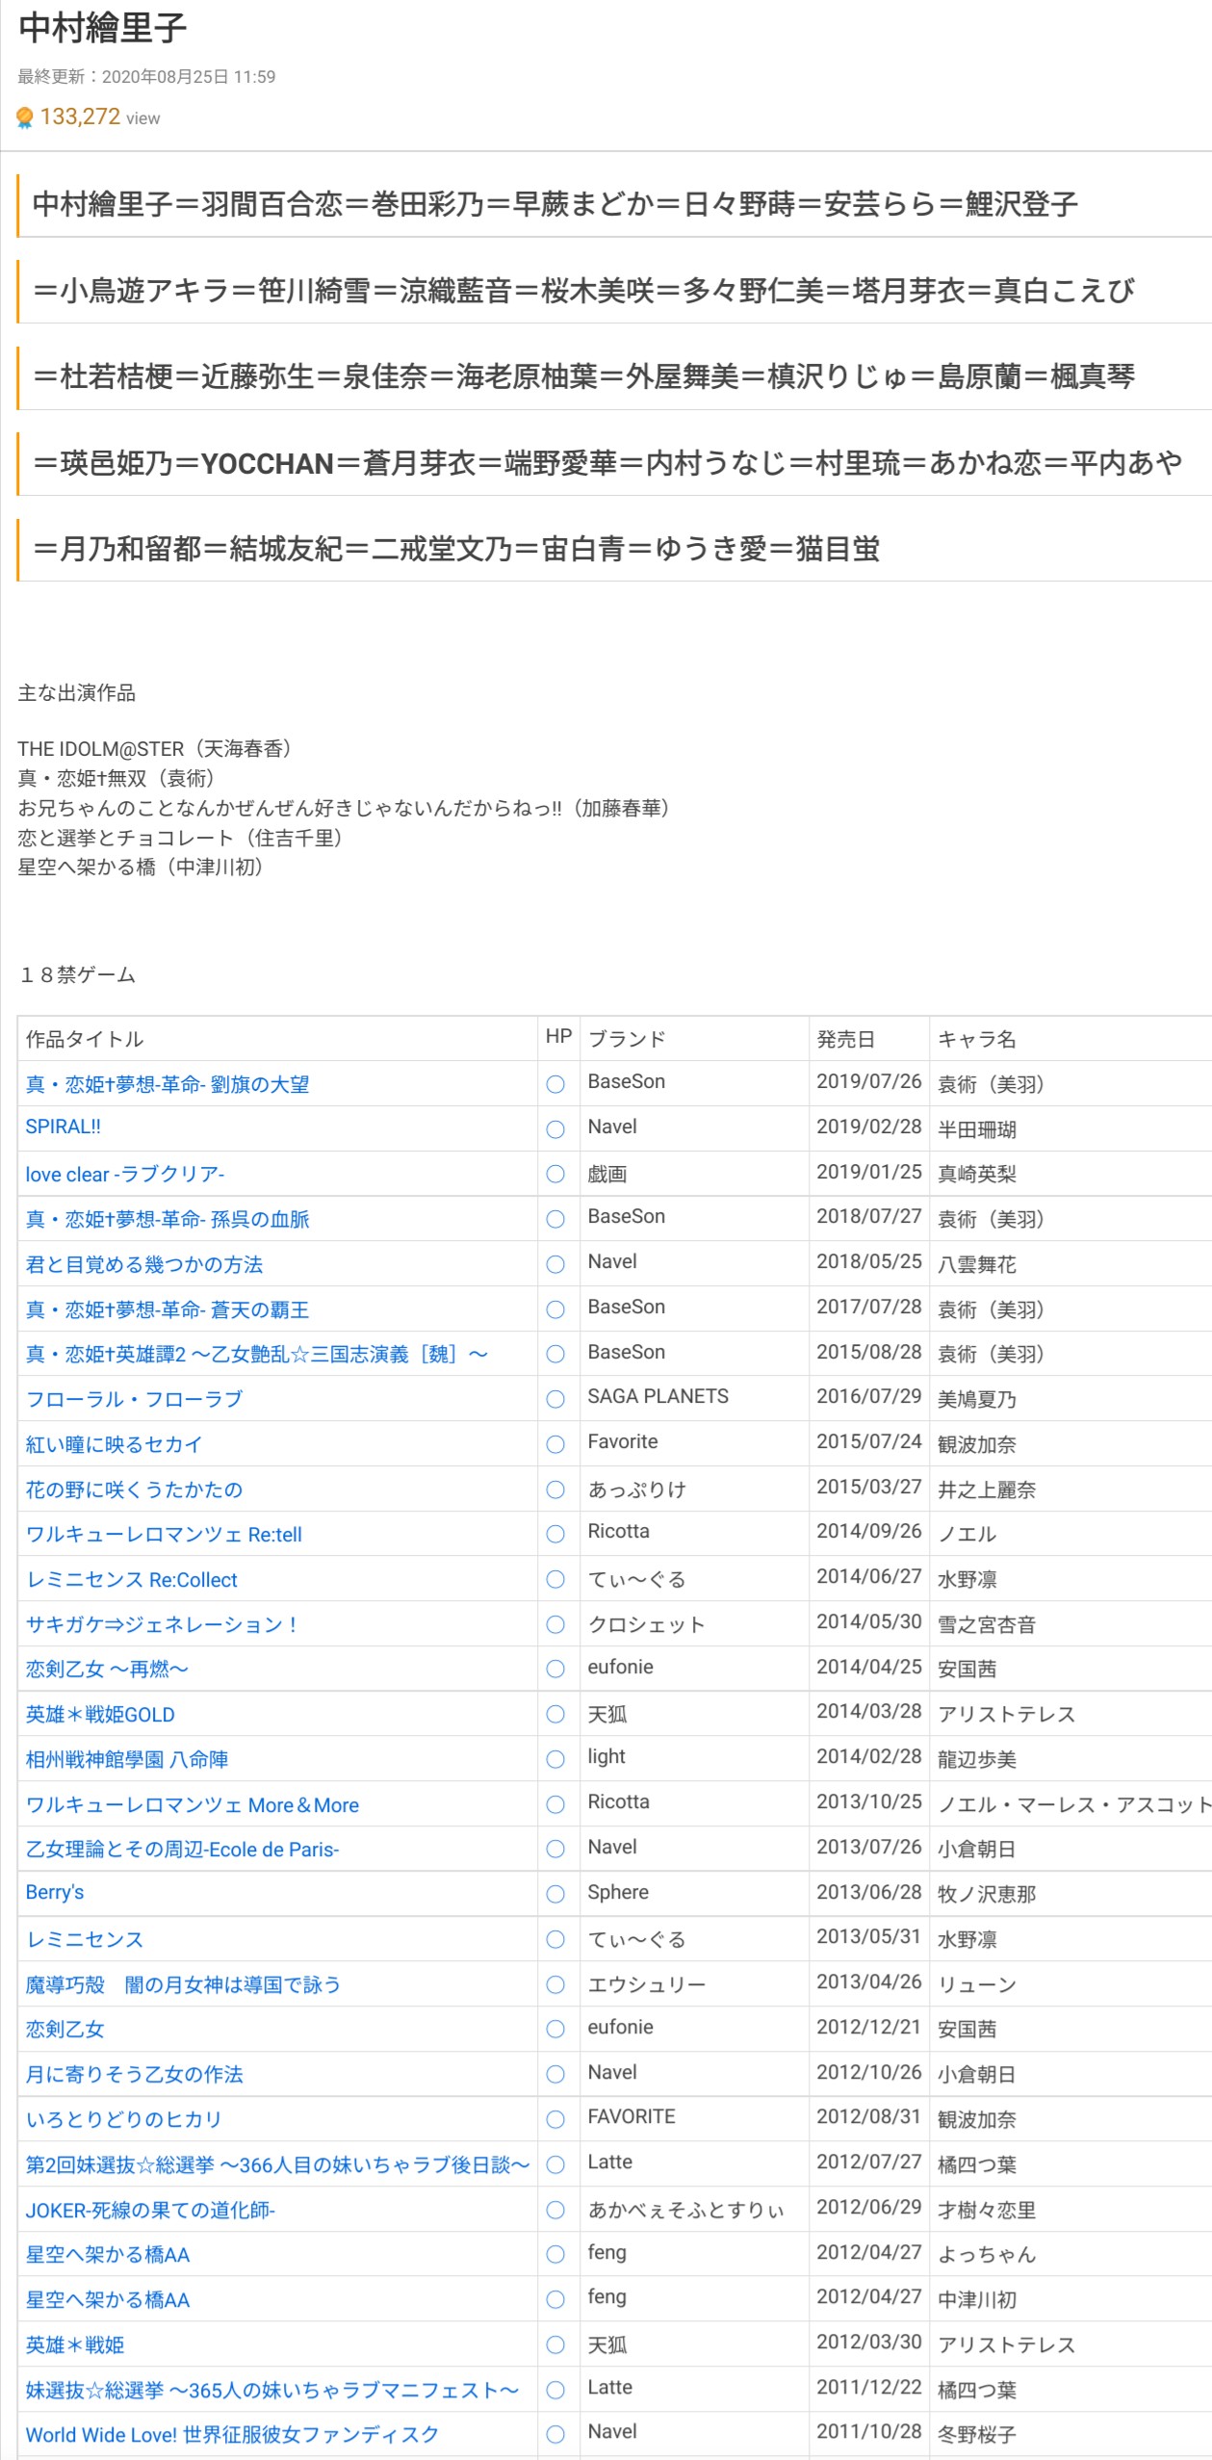Open the 真・恋姫†夢想-革命- 劉旗の大望 link

pos(168,1084)
